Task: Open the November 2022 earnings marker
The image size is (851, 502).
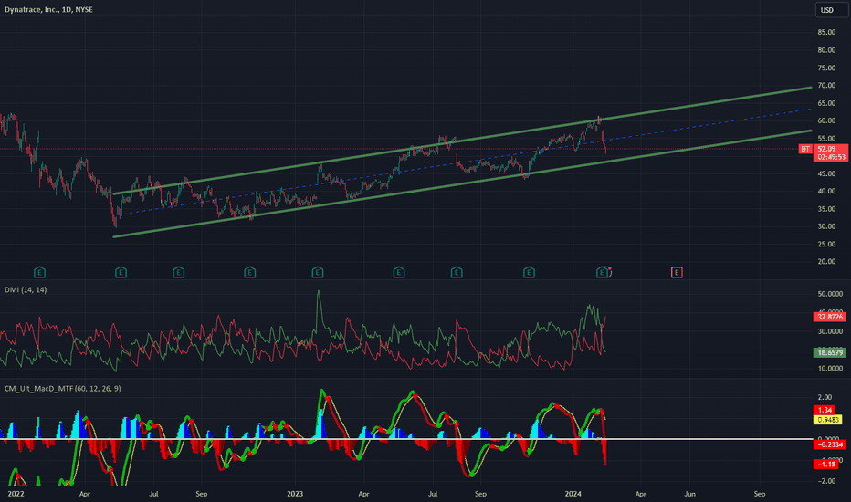Action: pos(249,272)
